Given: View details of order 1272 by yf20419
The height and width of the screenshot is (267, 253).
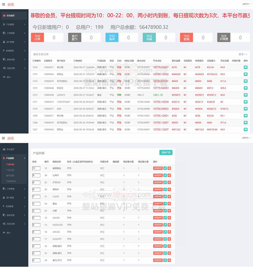Looking at the screenshot, I should (x=246, y=95).
